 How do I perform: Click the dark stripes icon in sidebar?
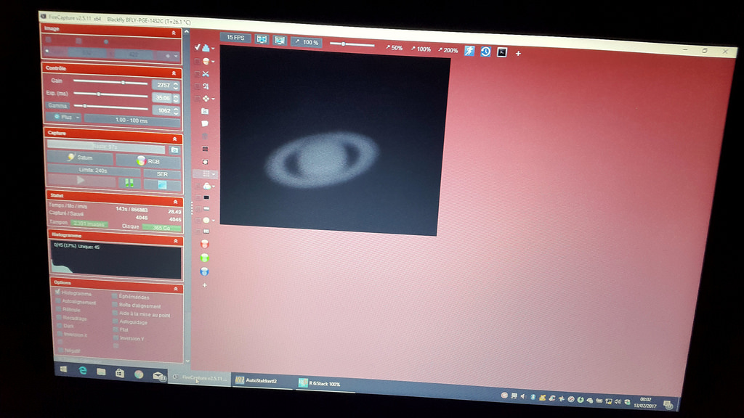(x=205, y=149)
